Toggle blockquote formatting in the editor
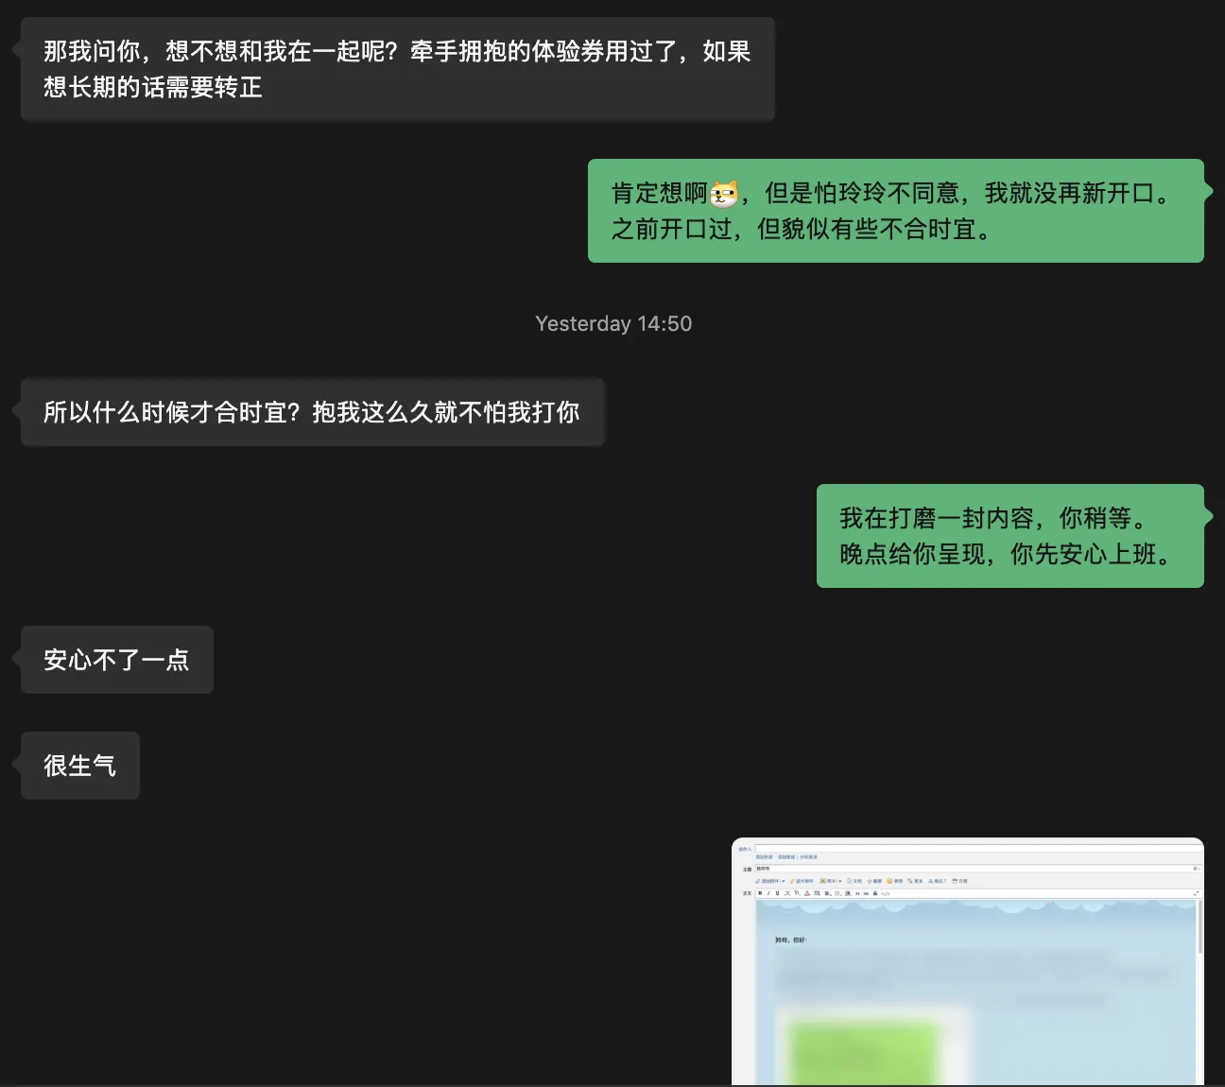The height and width of the screenshot is (1087, 1225). pos(857,893)
